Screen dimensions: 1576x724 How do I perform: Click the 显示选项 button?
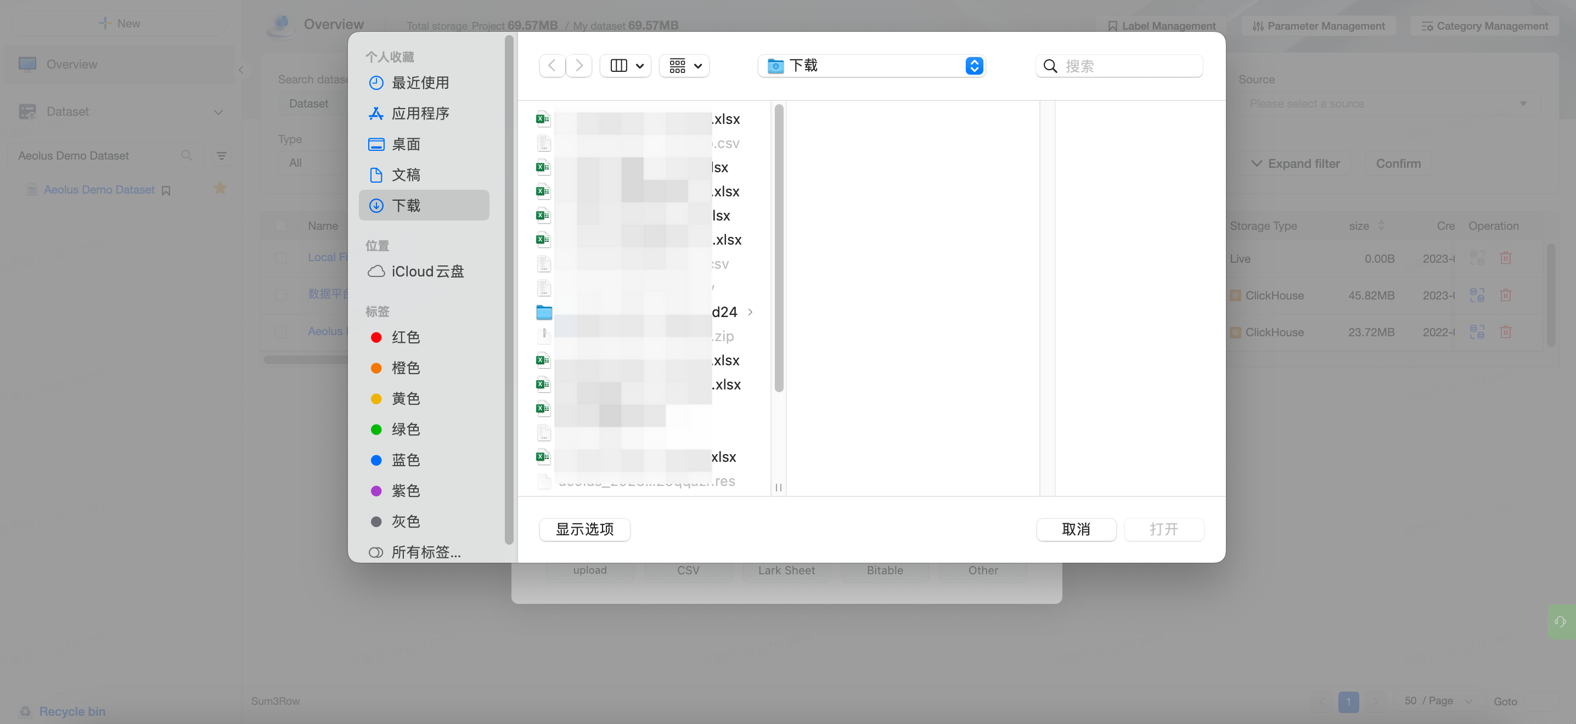tap(584, 529)
